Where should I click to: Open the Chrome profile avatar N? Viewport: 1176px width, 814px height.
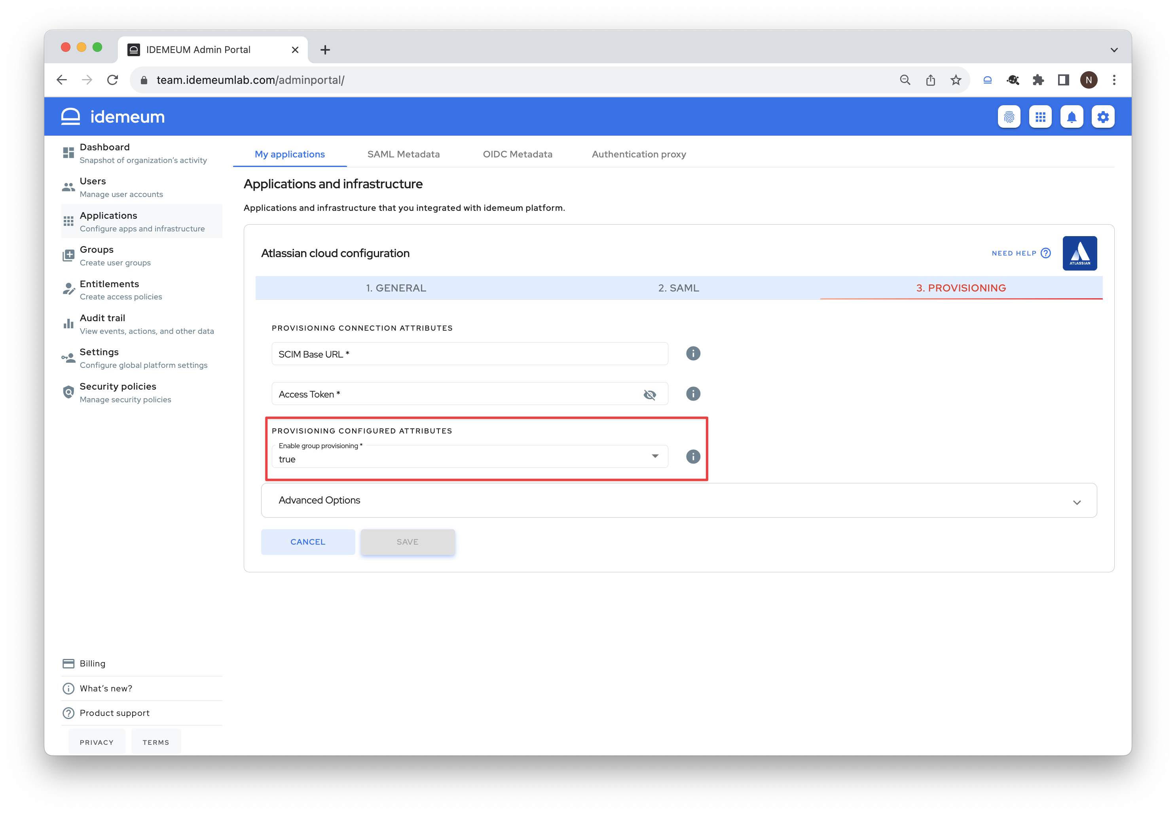1089,80
